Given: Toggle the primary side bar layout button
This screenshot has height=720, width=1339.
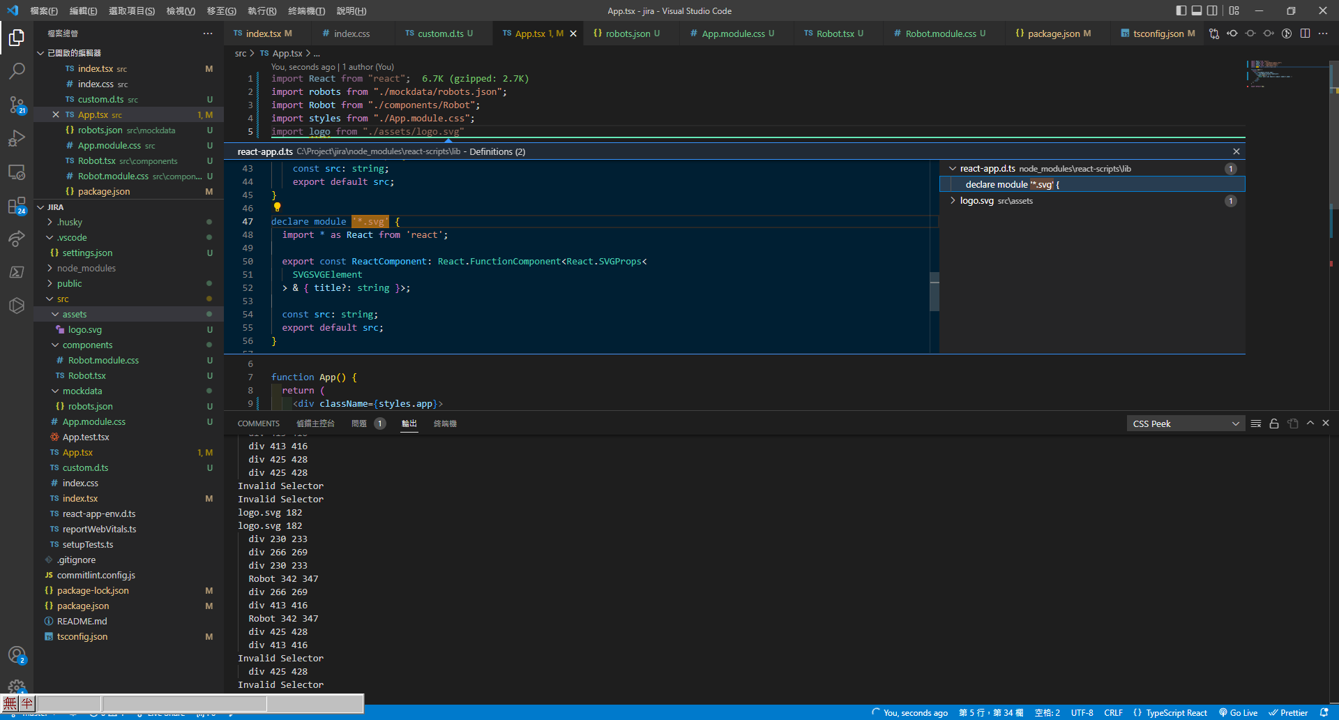Looking at the screenshot, I should point(1181,10).
